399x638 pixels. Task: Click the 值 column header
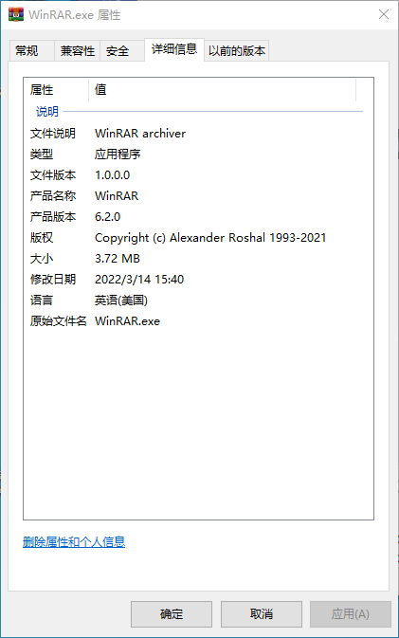click(x=222, y=89)
